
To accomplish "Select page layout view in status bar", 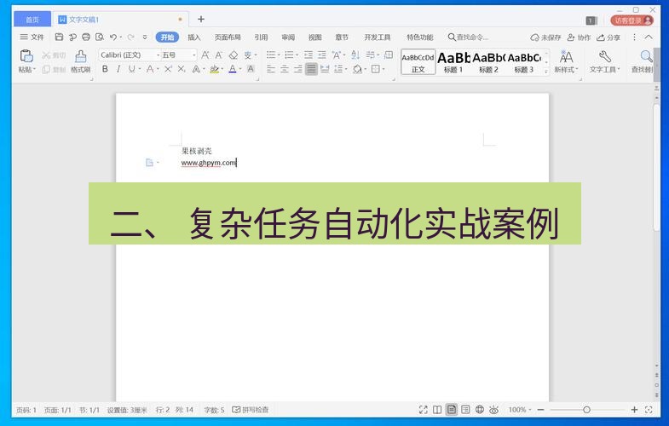I will click(452, 410).
